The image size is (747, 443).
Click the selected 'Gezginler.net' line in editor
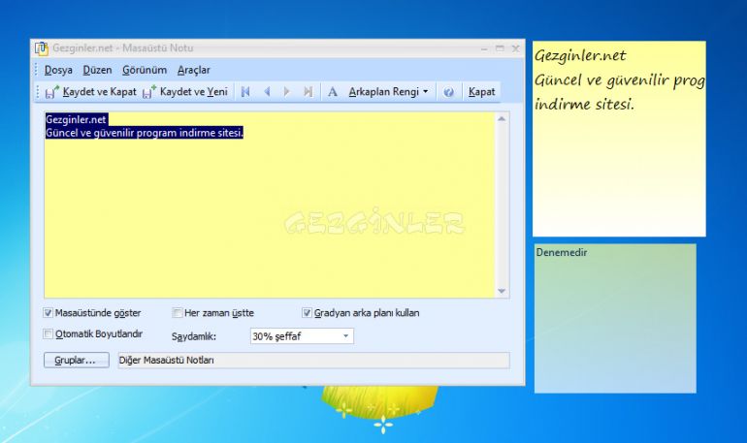(76, 119)
